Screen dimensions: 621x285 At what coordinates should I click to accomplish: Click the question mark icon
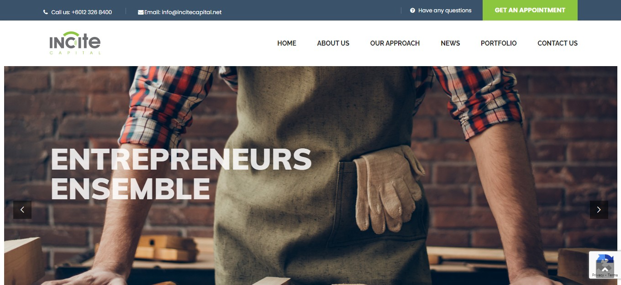[412, 10]
